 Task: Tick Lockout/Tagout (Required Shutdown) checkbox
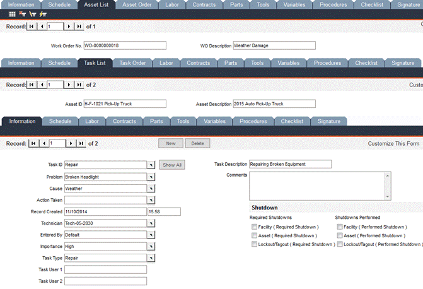[x=253, y=244]
